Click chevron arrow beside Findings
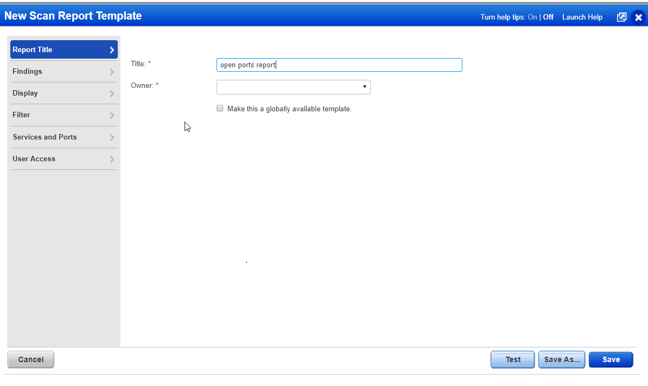Screen dimensions: 648x386 coord(112,72)
